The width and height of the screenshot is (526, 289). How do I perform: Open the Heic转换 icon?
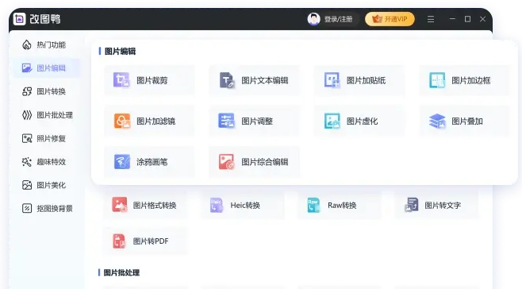click(217, 205)
